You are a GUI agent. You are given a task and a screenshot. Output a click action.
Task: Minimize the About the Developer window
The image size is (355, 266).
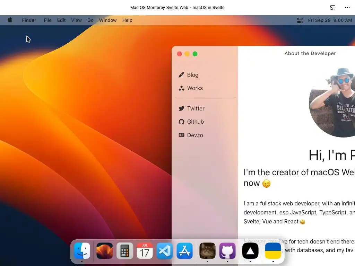[187, 54]
